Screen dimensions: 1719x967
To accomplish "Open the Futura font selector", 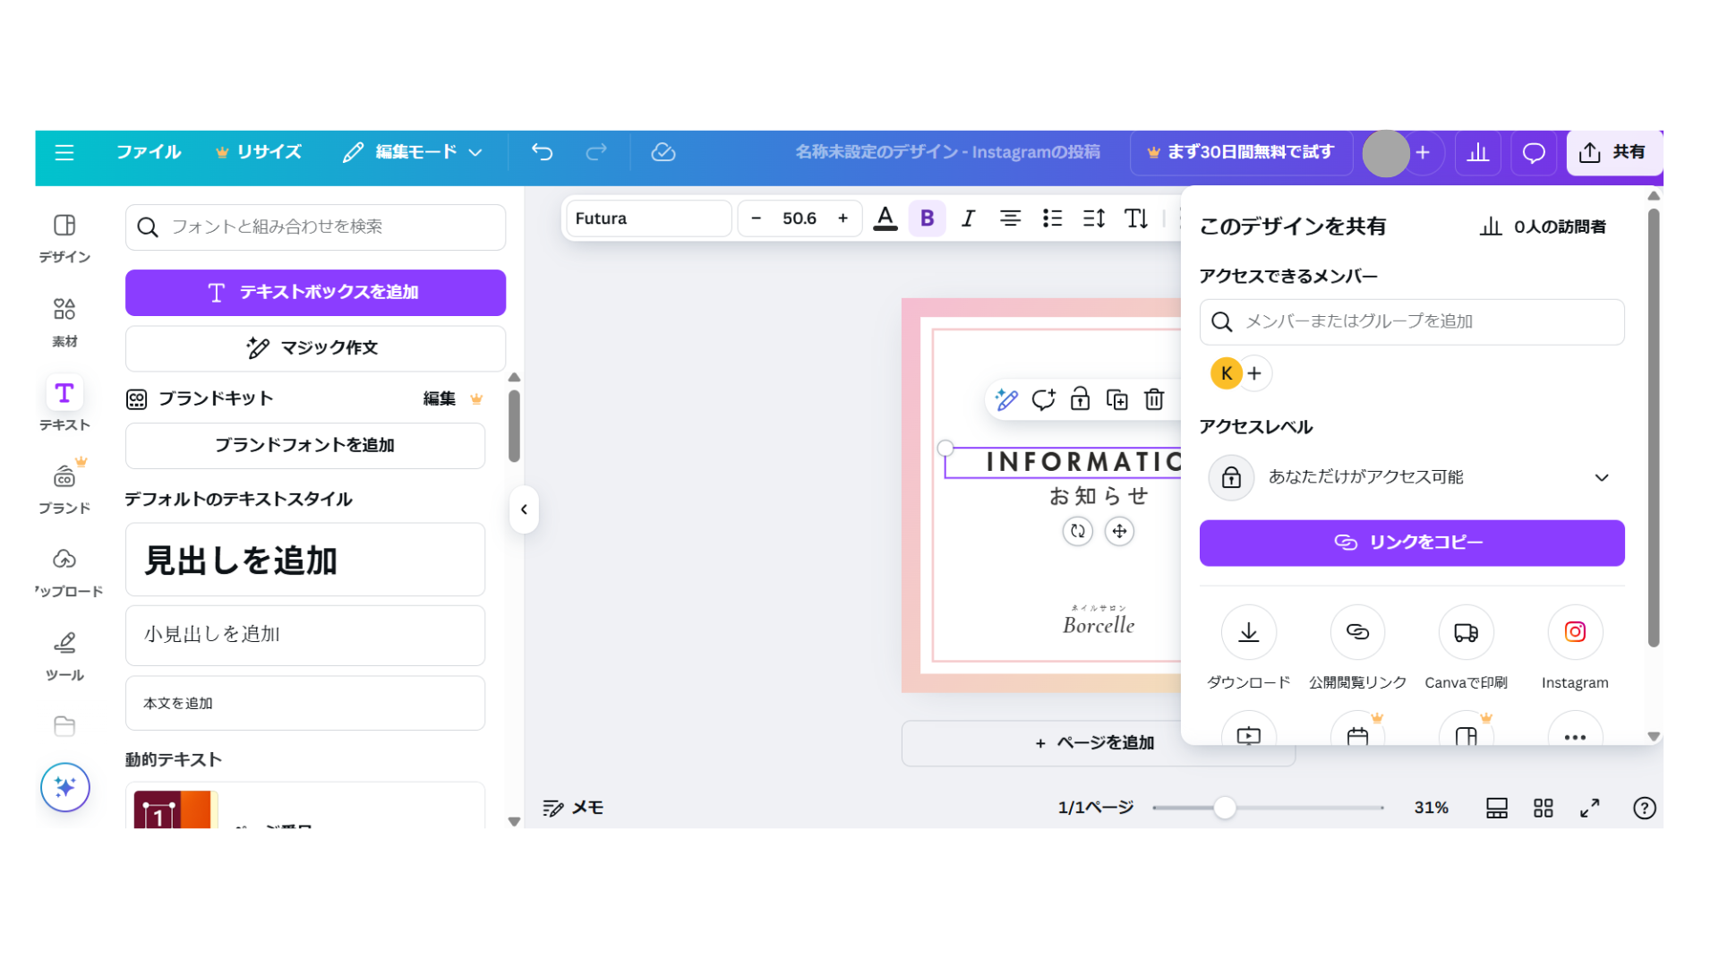I will coord(649,218).
